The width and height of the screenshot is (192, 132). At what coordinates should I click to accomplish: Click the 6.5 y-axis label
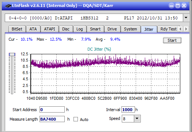[25, 73]
